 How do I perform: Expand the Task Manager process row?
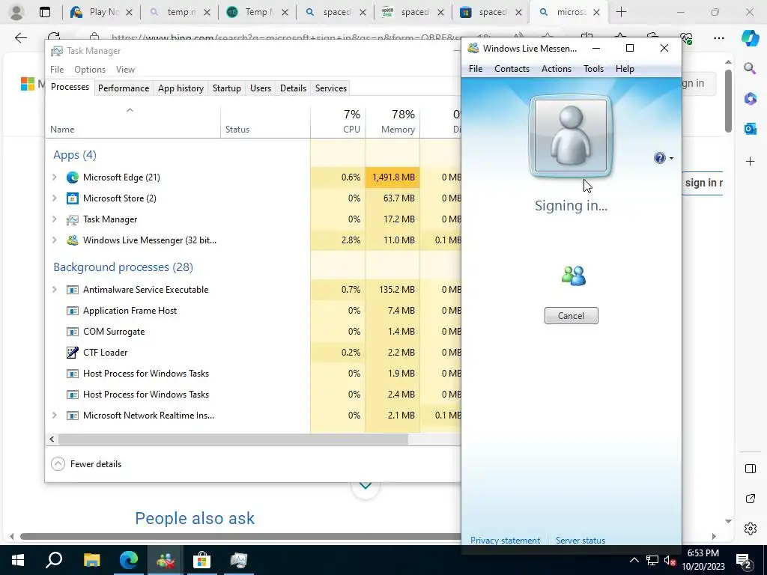point(54,219)
